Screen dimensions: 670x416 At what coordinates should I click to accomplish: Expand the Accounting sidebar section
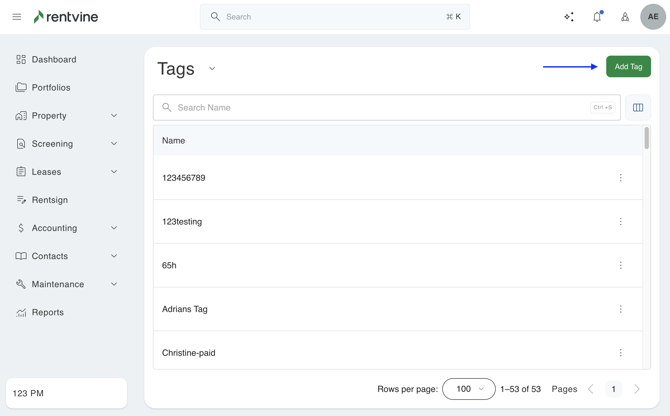click(x=114, y=228)
